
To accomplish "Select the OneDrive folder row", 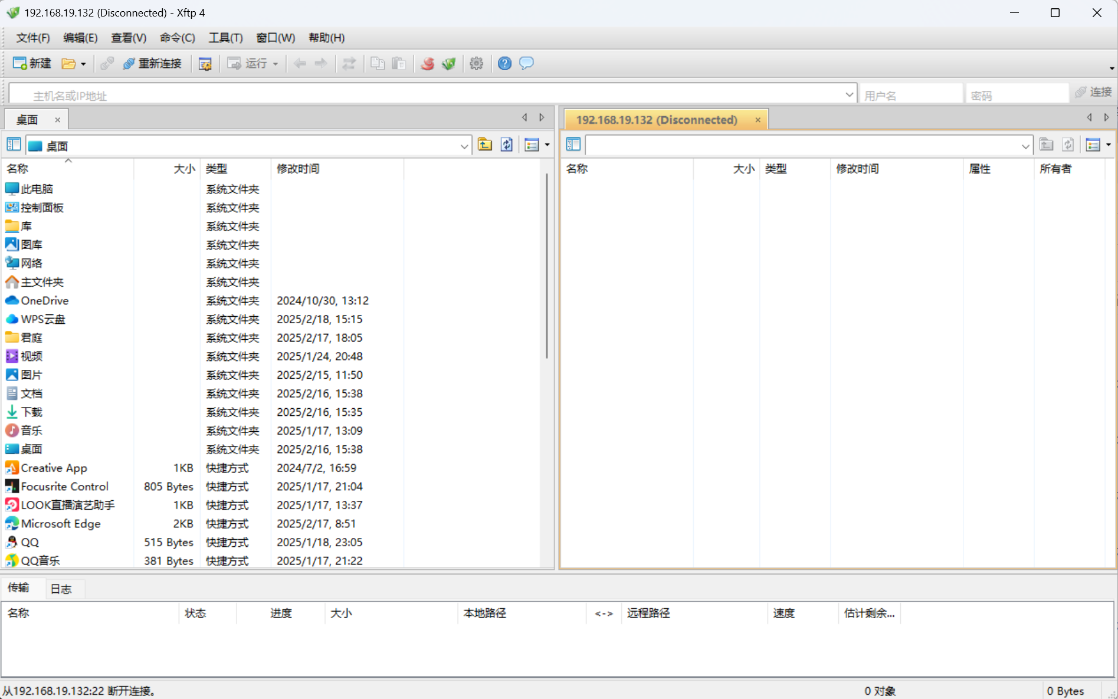I will 204,301.
